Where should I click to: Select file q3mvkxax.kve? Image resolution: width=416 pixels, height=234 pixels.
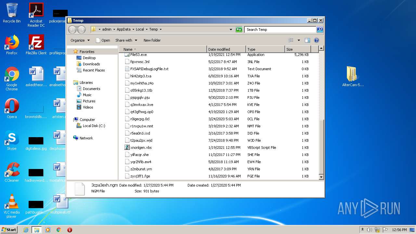(142, 105)
